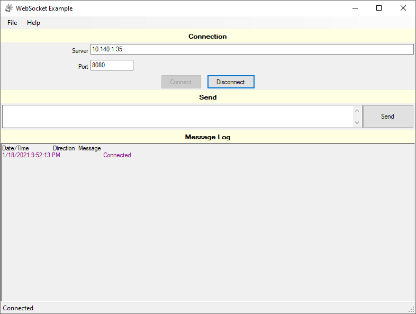The height and width of the screenshot is (314, 416).
Task: Click the Direction column header
Action: click(64, 148)
